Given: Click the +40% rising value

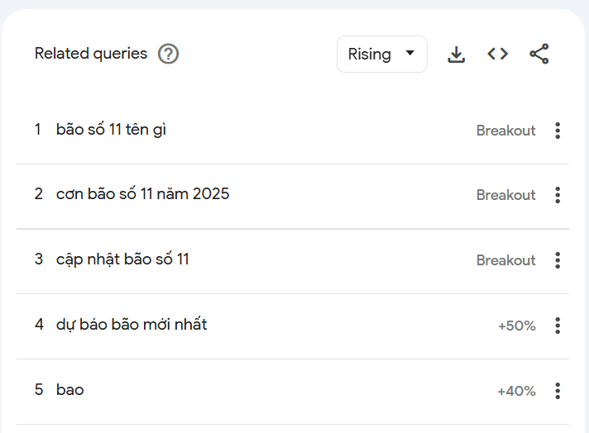Looking at the screenshot, I should pyautogui.click(x=516, y=391).
